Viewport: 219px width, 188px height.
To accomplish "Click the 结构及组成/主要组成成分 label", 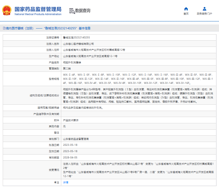I will [44, 95].
